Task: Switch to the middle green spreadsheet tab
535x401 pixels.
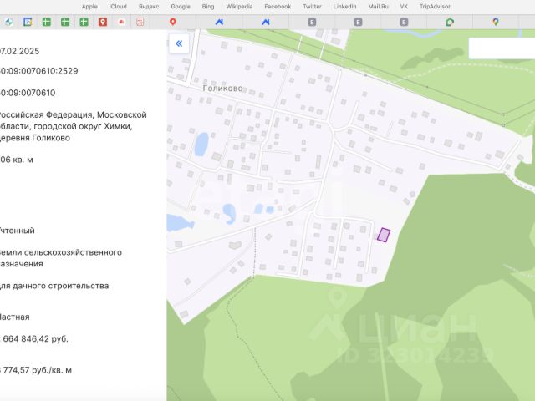Action: [x=65, y=23]
